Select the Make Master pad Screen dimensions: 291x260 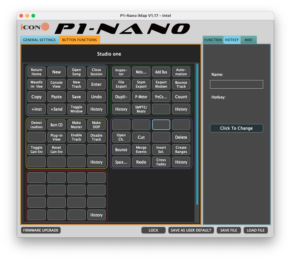[77, 125]
